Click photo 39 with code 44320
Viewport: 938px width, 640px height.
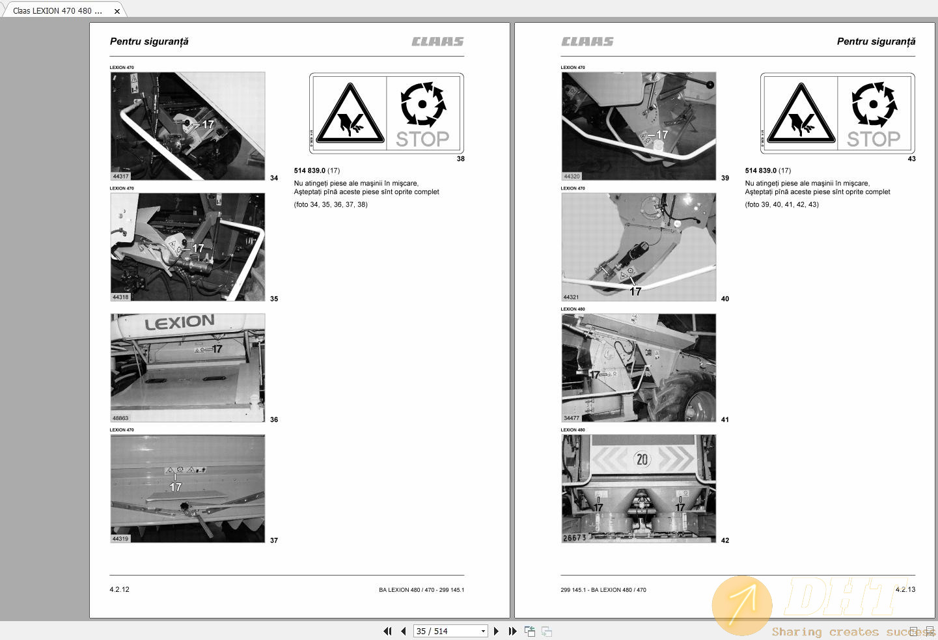pyautogui.click(x=639, y=126)
